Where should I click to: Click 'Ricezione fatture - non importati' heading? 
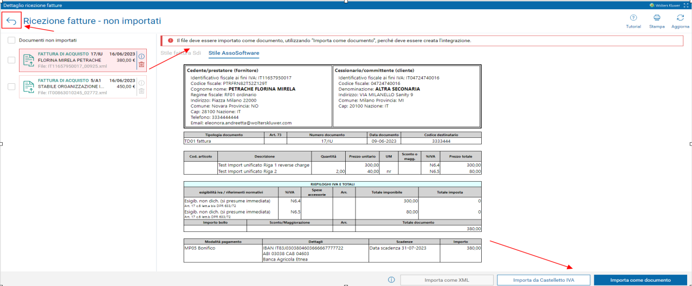(x=92, y=21)
